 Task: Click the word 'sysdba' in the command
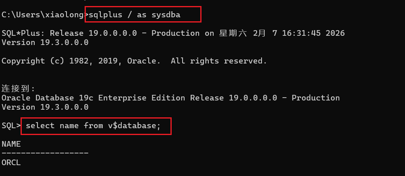pos(166,15)
